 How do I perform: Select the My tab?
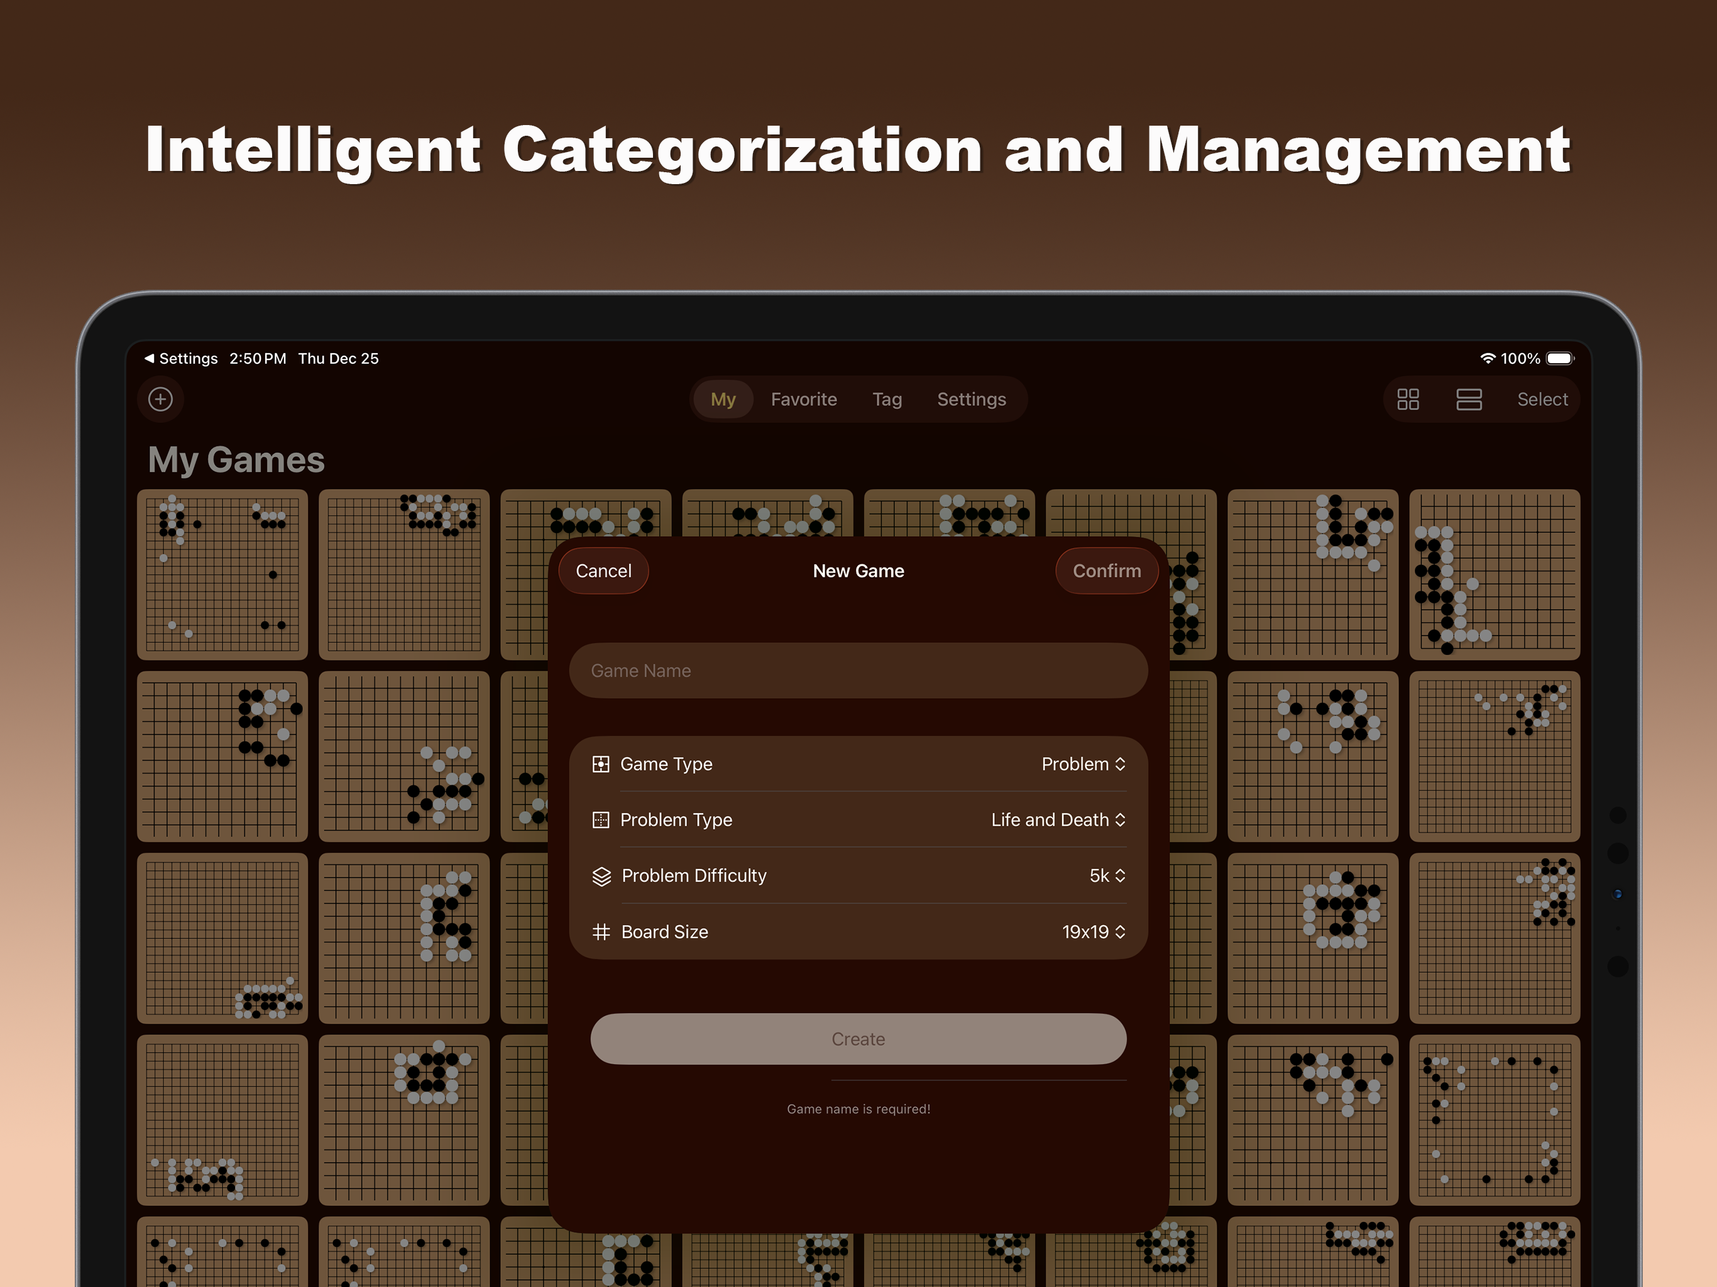[x=723, y=399]
